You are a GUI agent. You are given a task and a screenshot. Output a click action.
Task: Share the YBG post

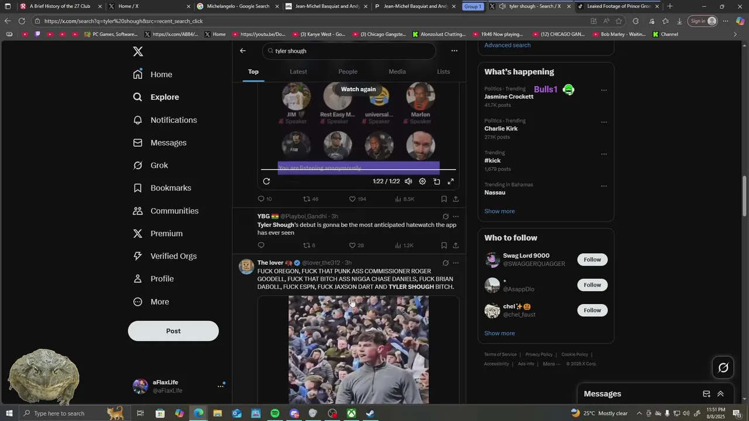(456, 245)
